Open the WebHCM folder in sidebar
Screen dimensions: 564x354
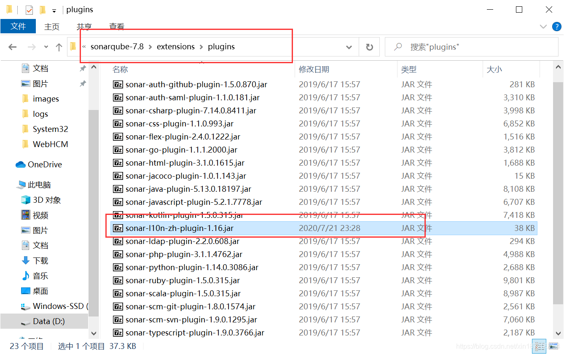click(51, 144)
